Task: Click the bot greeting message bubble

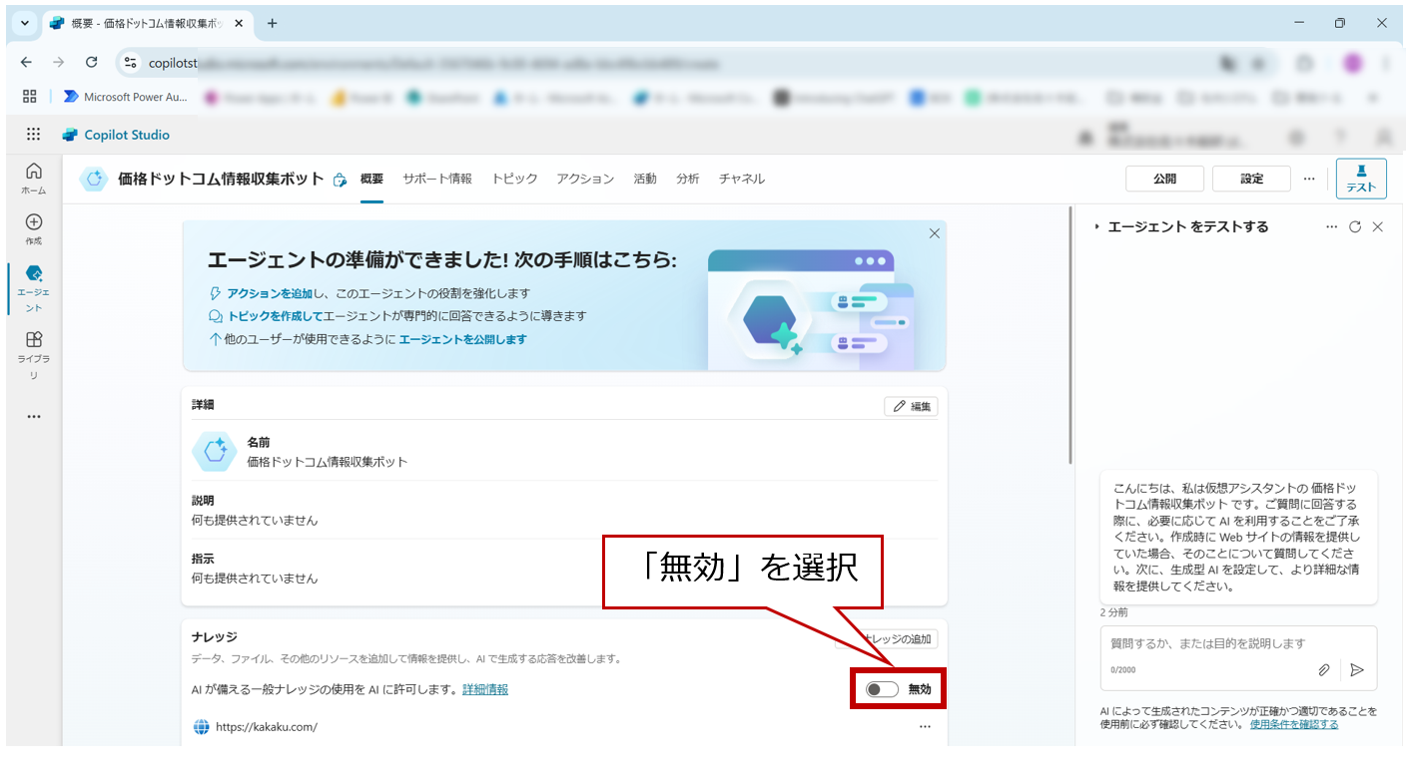Action: tap(1238, 537)
